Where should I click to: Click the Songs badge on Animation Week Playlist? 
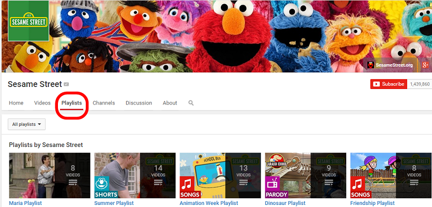[190, 187]
